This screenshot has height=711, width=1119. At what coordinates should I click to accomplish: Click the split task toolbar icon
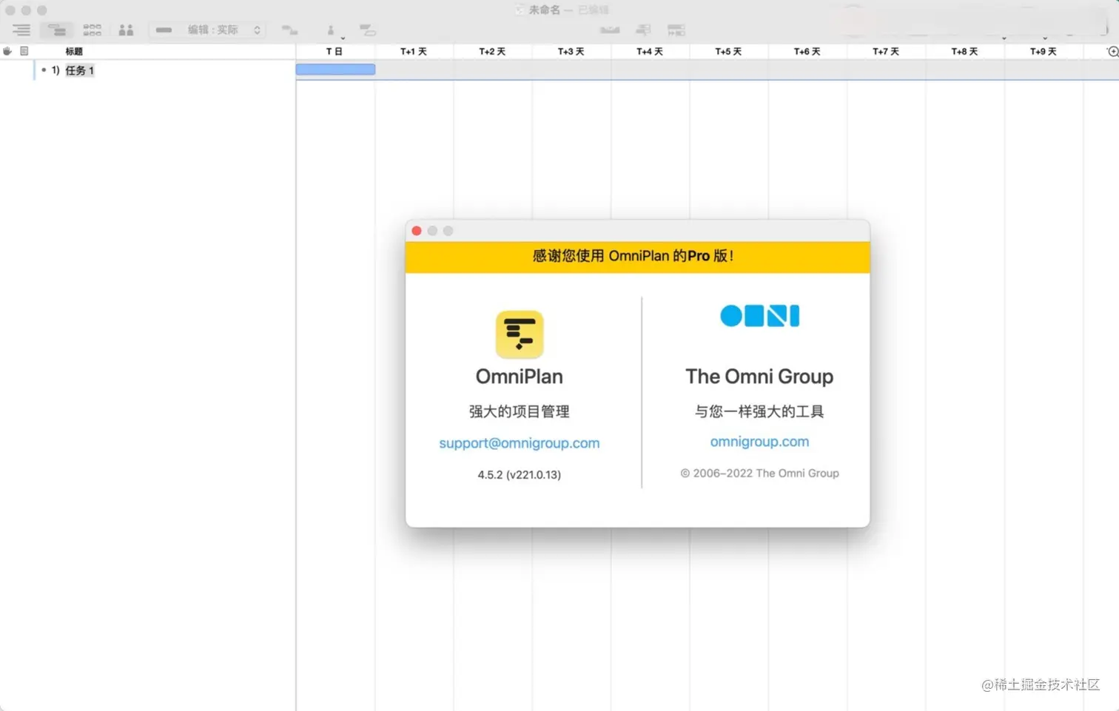click(368, 30)
